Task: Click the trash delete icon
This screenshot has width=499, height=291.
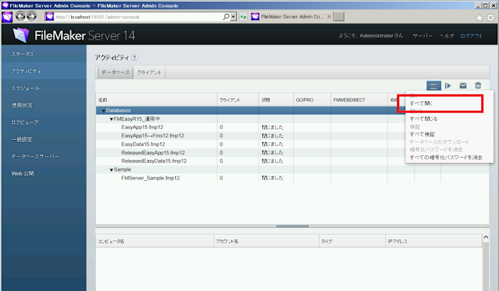Action: (x=478, y=85)
